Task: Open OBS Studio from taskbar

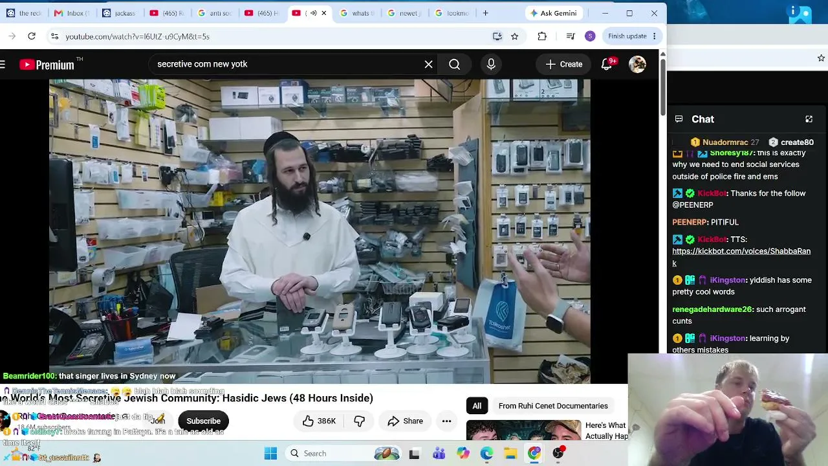Action: pyautogui.click(x=558, y=453)
